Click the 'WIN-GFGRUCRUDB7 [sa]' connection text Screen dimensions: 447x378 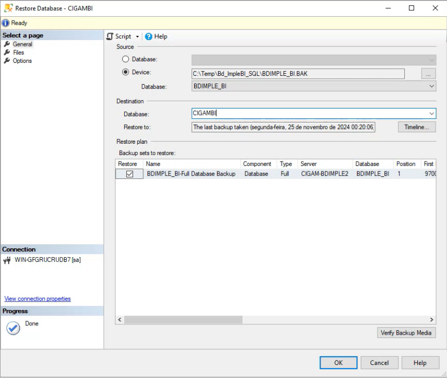pos(48,260)
